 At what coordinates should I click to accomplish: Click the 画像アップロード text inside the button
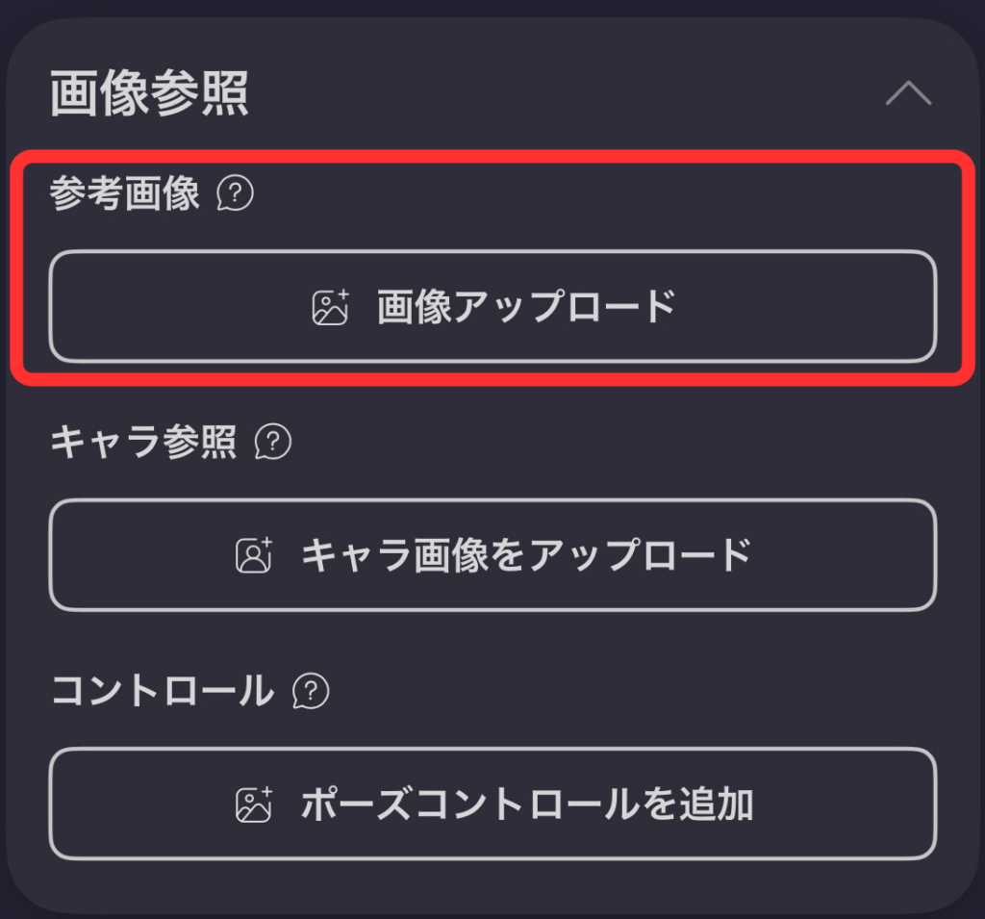[x=526, y=307]
